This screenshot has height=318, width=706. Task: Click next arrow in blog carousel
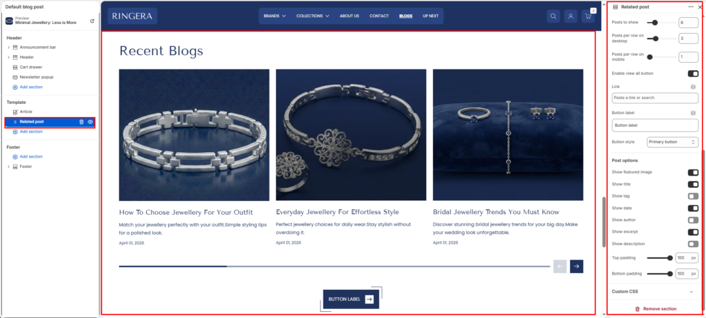[577, 266]
